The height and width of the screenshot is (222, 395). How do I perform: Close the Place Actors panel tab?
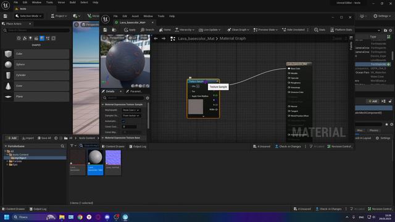30,23
